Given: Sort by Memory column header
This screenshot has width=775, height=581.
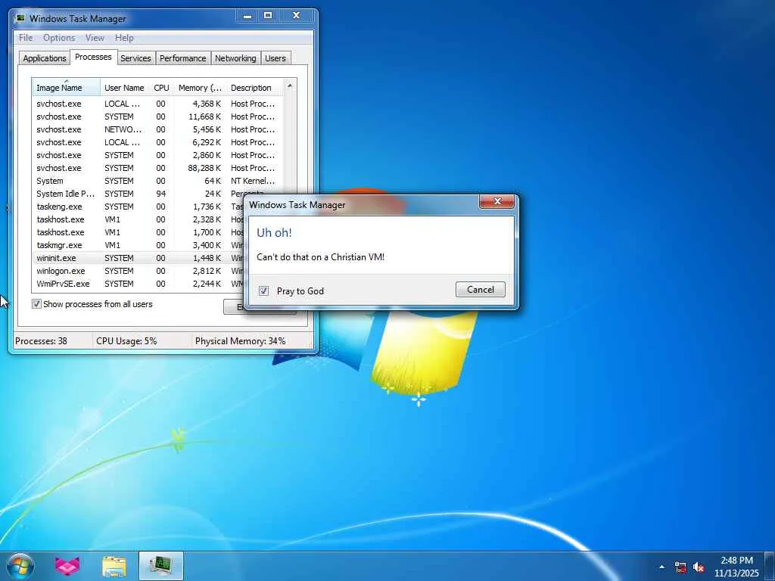Looking at the screenshot, I should (200, 88).
